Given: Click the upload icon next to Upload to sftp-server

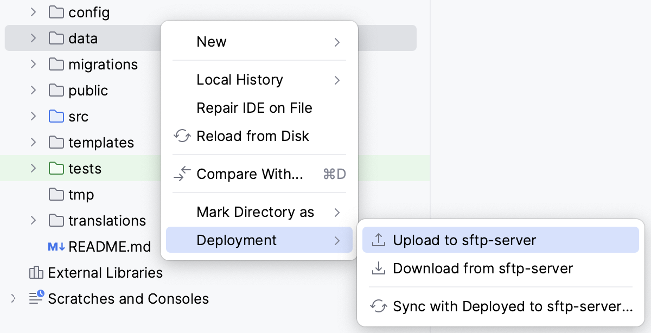Looking at the screenshot, I should click(x=379, y=240).
